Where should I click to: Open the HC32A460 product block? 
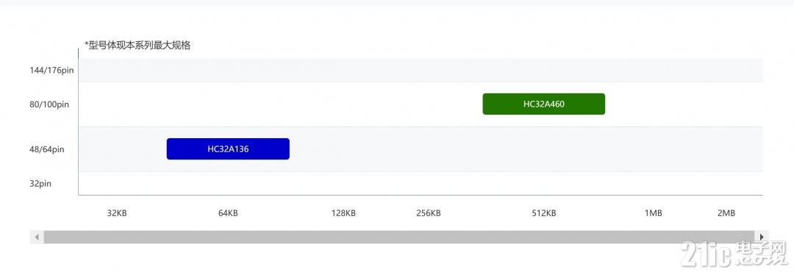tap(544, 104)
